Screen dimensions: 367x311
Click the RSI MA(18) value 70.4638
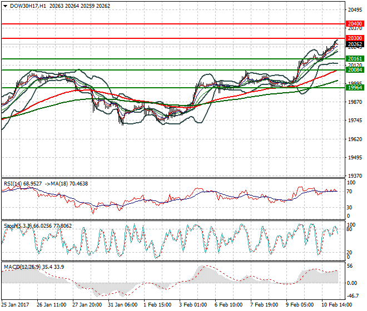pos(78,184)
